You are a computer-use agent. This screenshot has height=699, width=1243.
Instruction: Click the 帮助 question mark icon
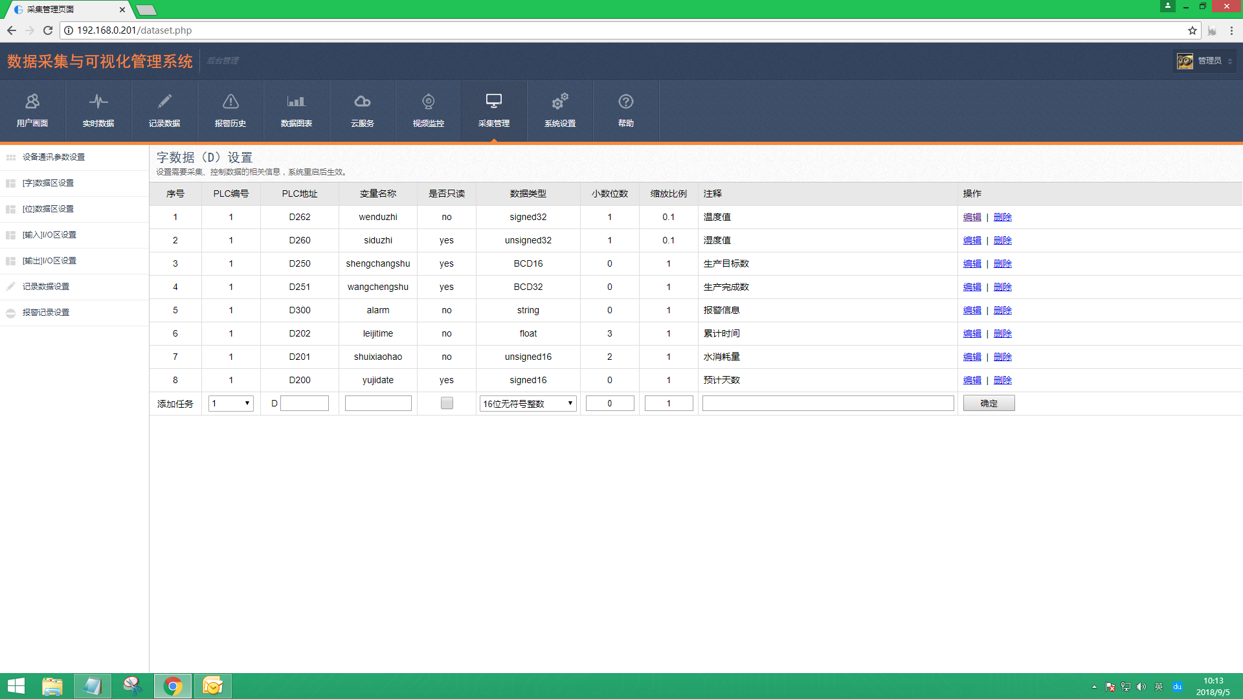[x=626, y=102]
